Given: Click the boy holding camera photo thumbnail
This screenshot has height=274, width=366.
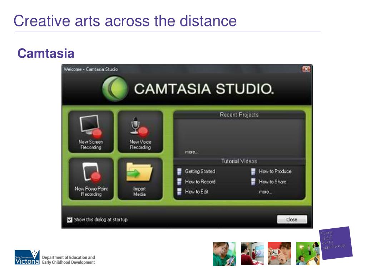Looking at the screenshot, I should pos(280,254).
